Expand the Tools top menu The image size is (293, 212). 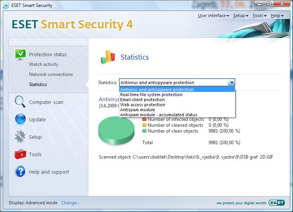pyautogui.click(x=259, y=16)
